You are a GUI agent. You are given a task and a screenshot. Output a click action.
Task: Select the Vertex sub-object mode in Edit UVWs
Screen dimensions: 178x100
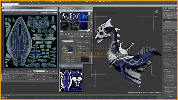pos(28,77)
